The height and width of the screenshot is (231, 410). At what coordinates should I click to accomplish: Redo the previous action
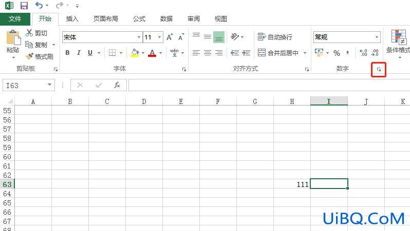[60, 5]
